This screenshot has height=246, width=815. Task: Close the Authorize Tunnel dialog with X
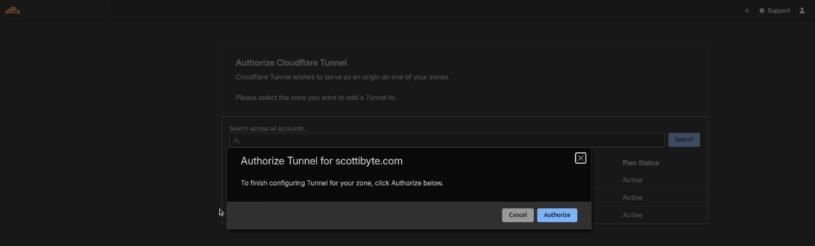tap(580, 158)
